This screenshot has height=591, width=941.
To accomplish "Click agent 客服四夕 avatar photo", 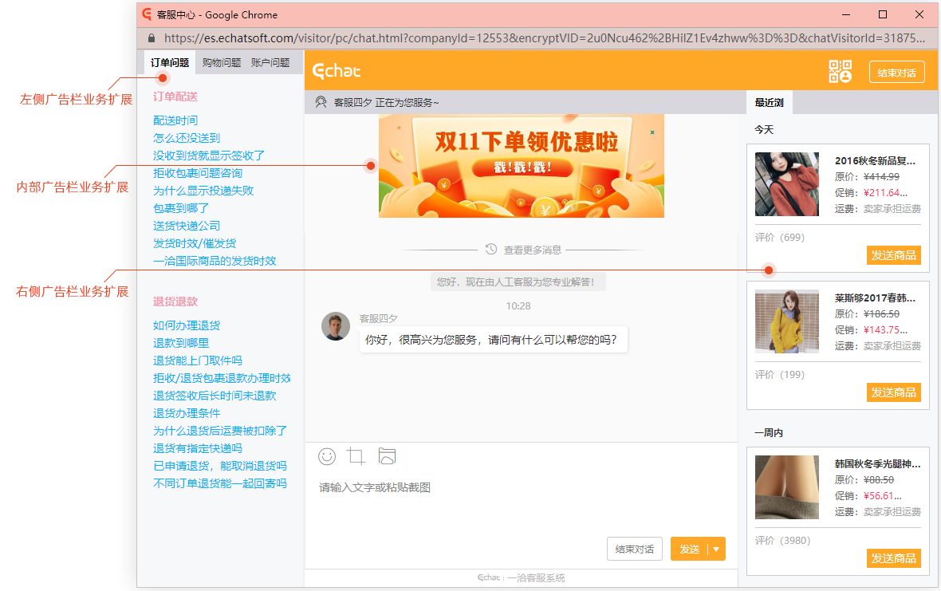I will (336, 326).
